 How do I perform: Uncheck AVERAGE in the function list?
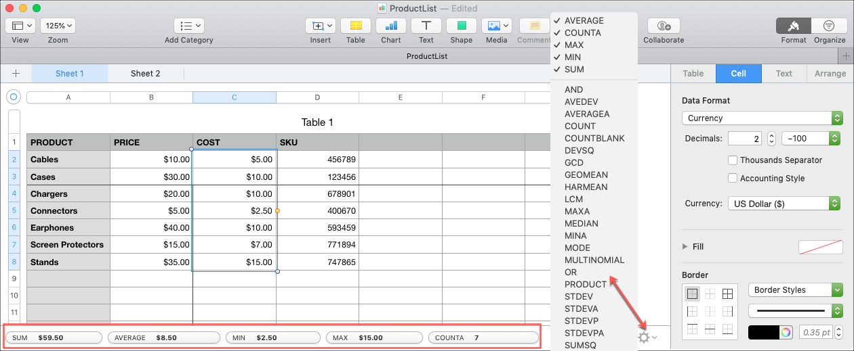pos(594,20)
